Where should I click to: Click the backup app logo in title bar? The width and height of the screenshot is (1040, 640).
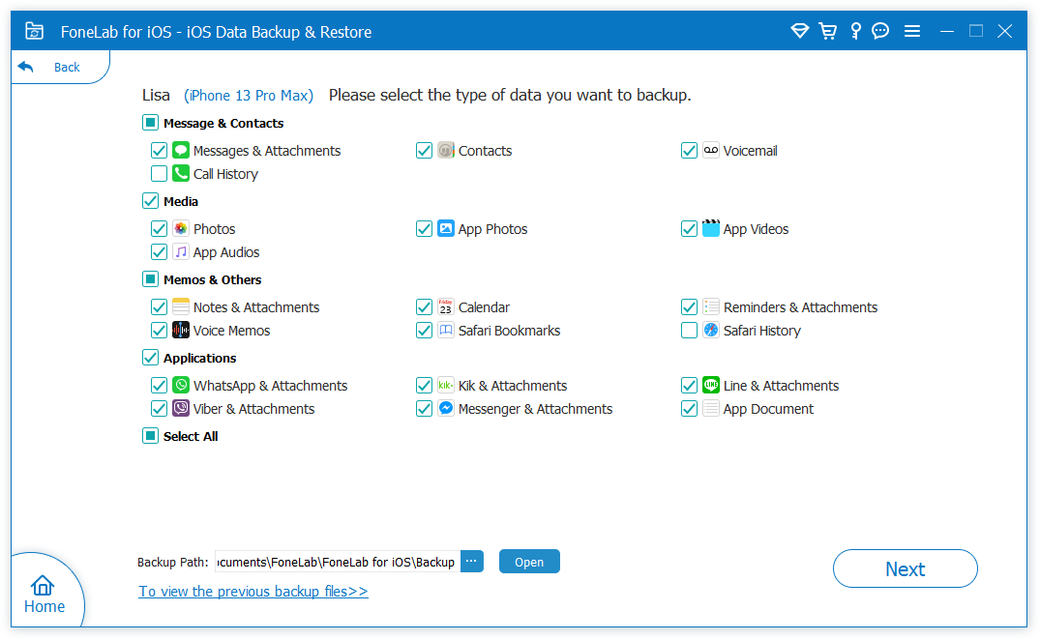[34, 31]
